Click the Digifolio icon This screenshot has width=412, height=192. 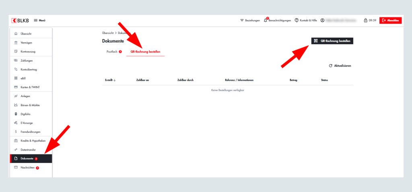[x=16, y=114]
